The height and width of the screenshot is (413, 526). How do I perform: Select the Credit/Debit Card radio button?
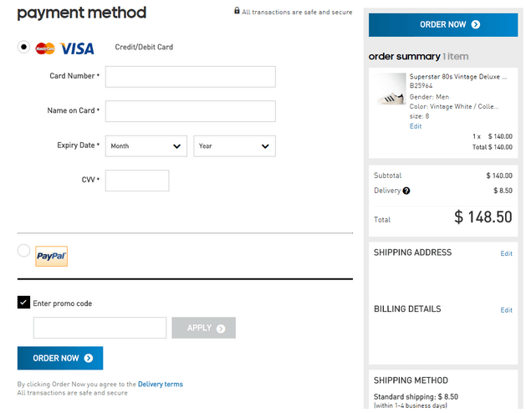click(x=24, y=47)
